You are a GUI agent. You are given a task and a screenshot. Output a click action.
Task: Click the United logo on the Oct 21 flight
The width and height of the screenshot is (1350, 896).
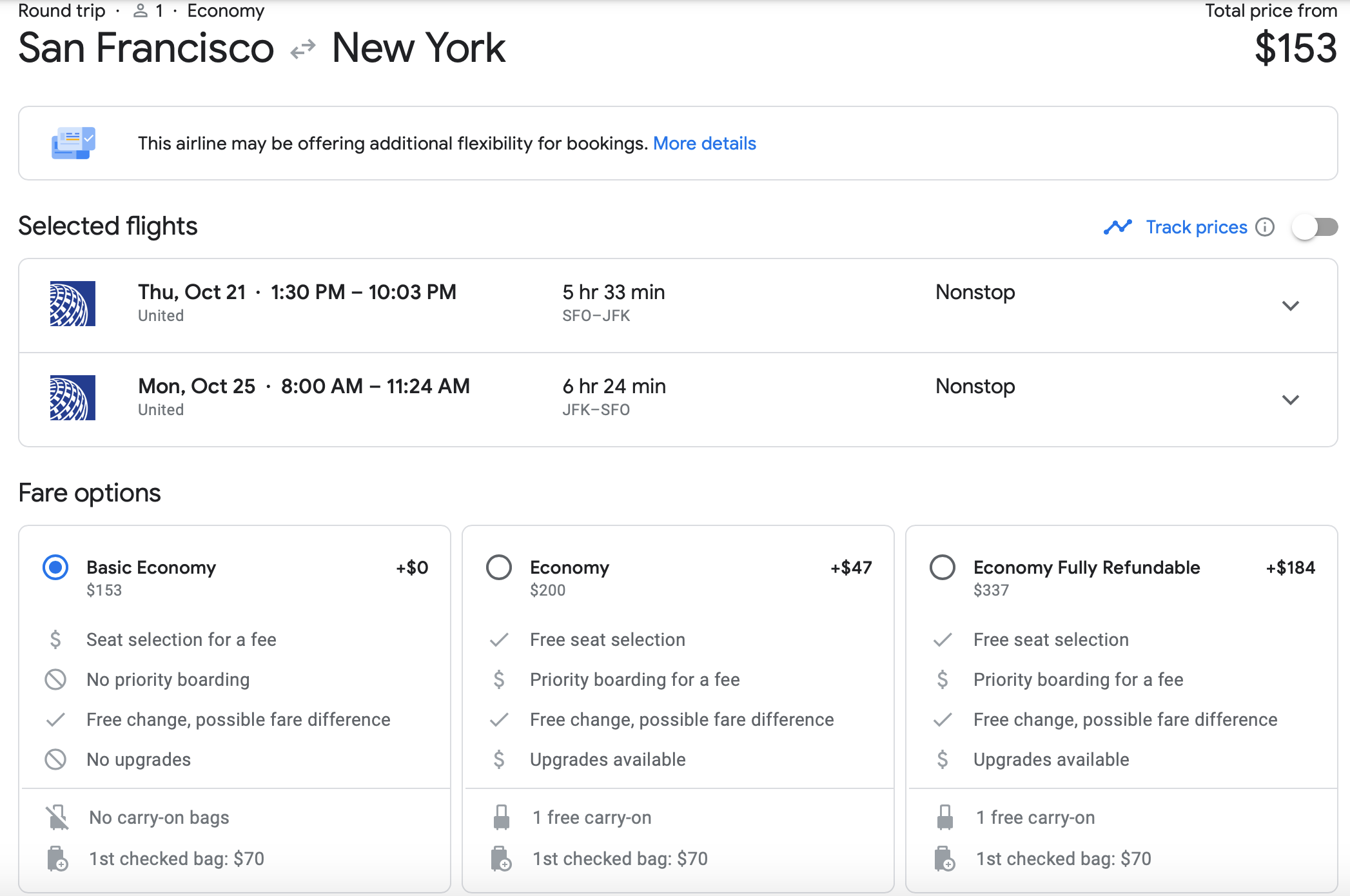pyautogui.click(x=73, y=304)
